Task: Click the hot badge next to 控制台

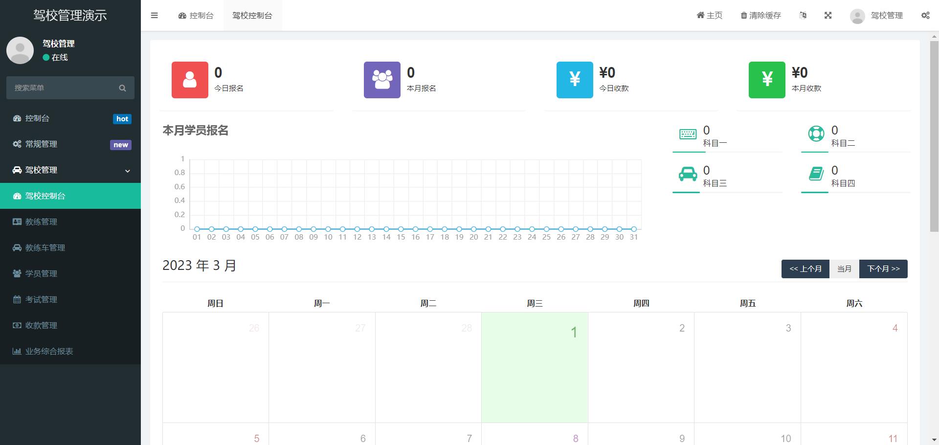Action: pos(122,119)
